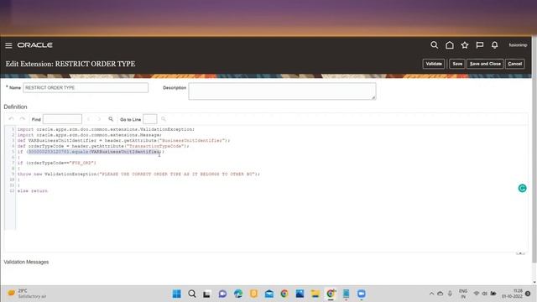Open the Photos app in taskbar
The image size is (537, 302).
pos(300,294)
